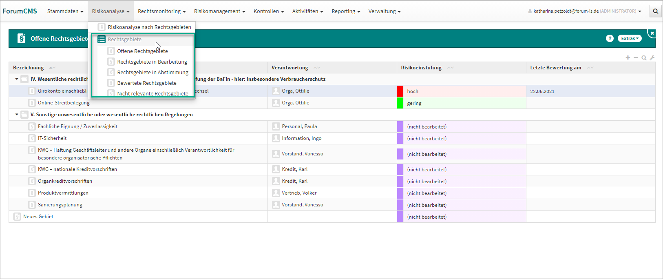The height and width of the screenshot is (279, 663).
Task: Click the plus icon above the table
Action: [x=628, y=58]
